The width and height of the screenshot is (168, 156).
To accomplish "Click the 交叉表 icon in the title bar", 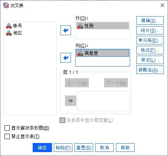I will [6, 5].
